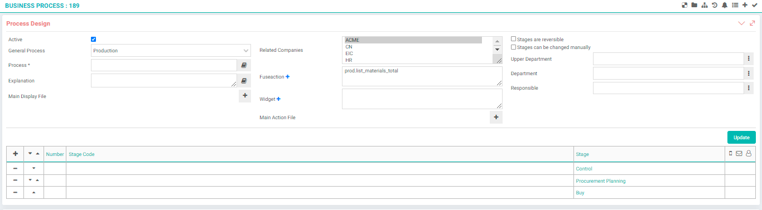Click the notification bell icon
This screenshot has height=210, width=762.
coord(725,5)
